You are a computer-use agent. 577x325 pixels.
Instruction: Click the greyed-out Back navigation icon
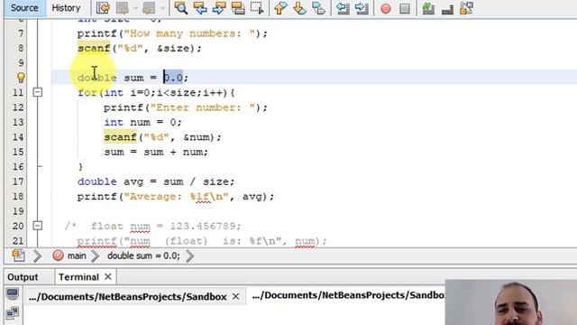(x=123, y=8)
